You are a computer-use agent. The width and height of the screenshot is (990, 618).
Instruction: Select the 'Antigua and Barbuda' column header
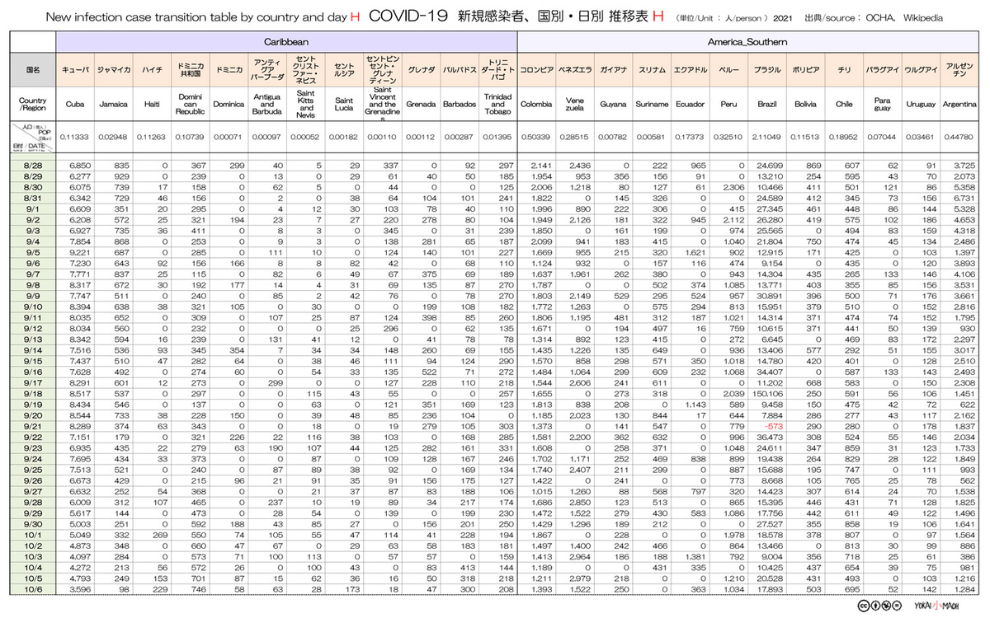coord(266,105)
